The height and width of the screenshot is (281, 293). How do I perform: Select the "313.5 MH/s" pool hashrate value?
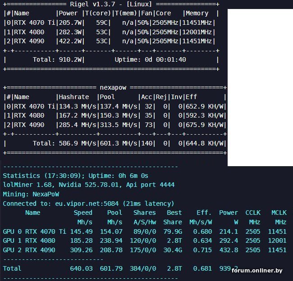pos(119,125)
